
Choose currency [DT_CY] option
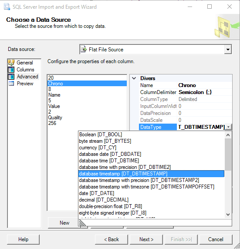click(151, 148)
